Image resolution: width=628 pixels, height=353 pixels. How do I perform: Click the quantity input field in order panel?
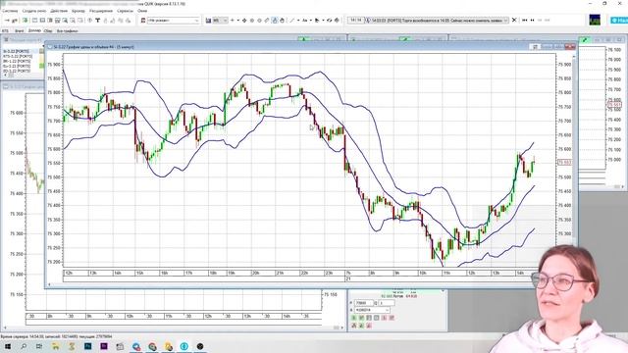tap(387, 303)
